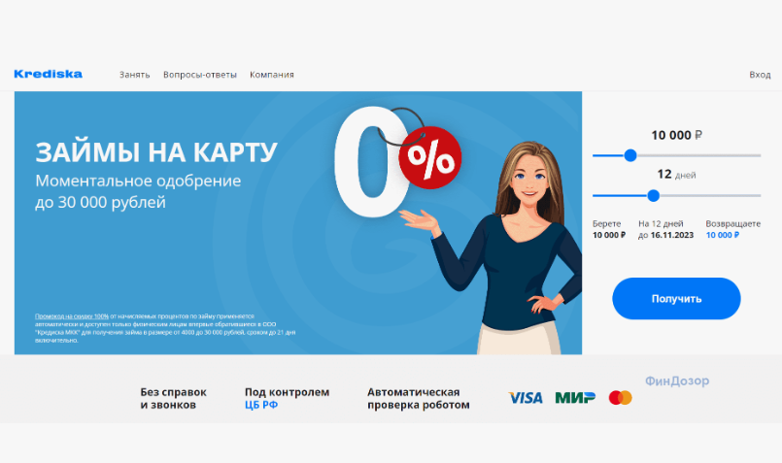Click the Mastercard logo
Screen dimensions: 782x463
[x=621, y=398]
